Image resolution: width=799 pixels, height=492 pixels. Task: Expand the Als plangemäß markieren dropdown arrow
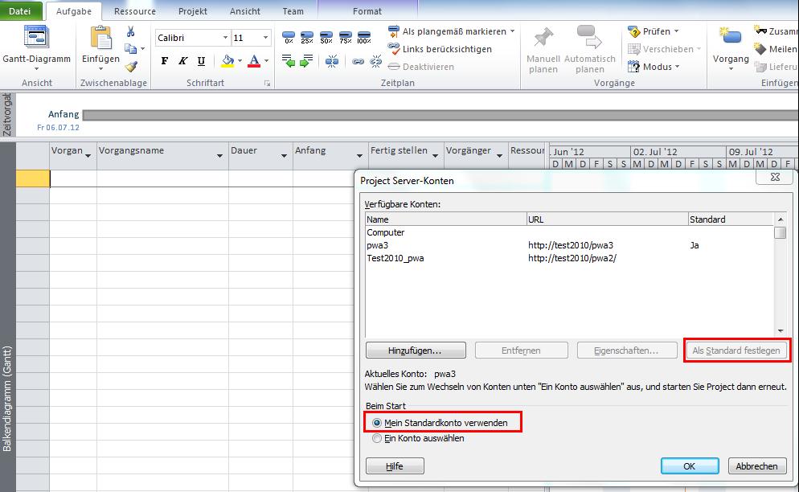513,31
